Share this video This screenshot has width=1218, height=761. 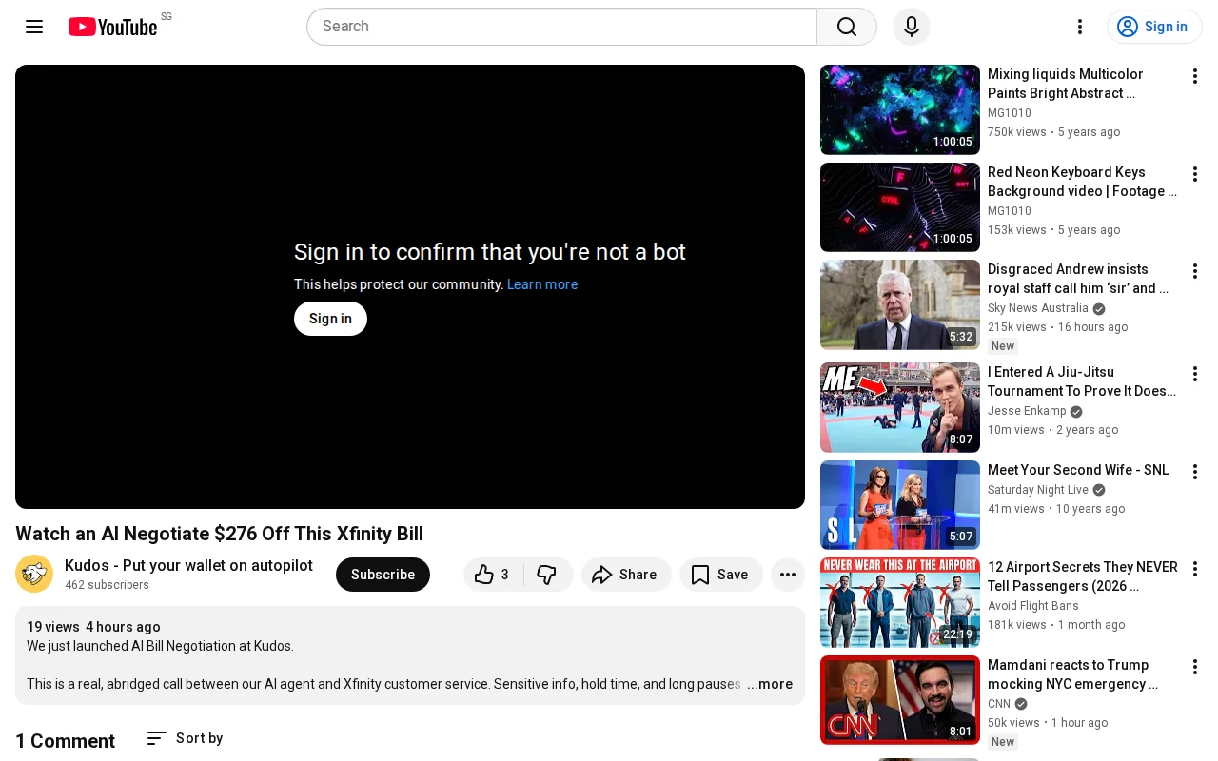tap(626, 575)
